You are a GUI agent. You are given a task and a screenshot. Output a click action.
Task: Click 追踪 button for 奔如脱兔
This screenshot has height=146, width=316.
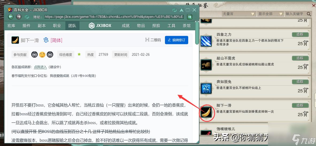tap(300, 82)
